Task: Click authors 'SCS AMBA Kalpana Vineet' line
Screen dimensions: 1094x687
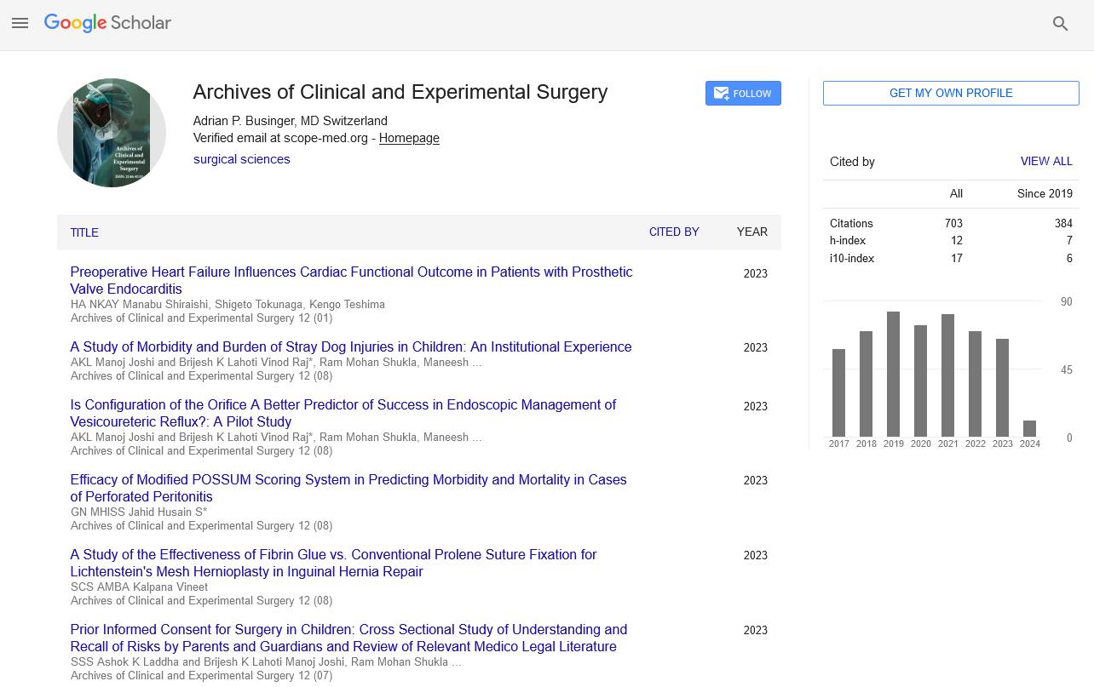Action: [139, 587]
